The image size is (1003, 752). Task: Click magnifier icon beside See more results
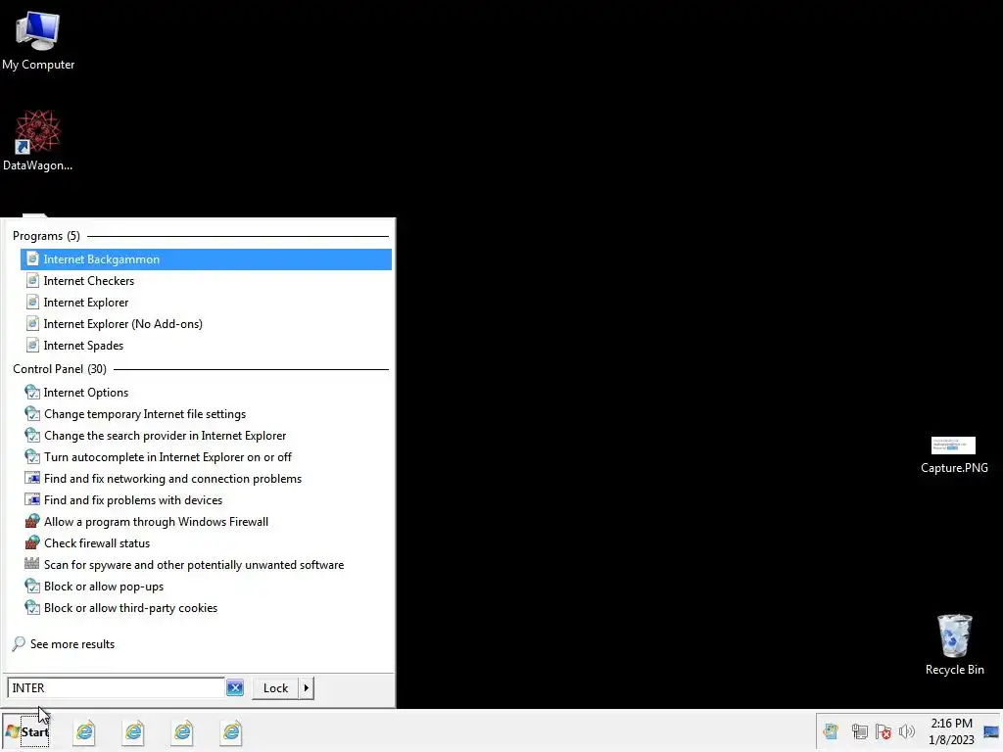click(x=19, y=644)
